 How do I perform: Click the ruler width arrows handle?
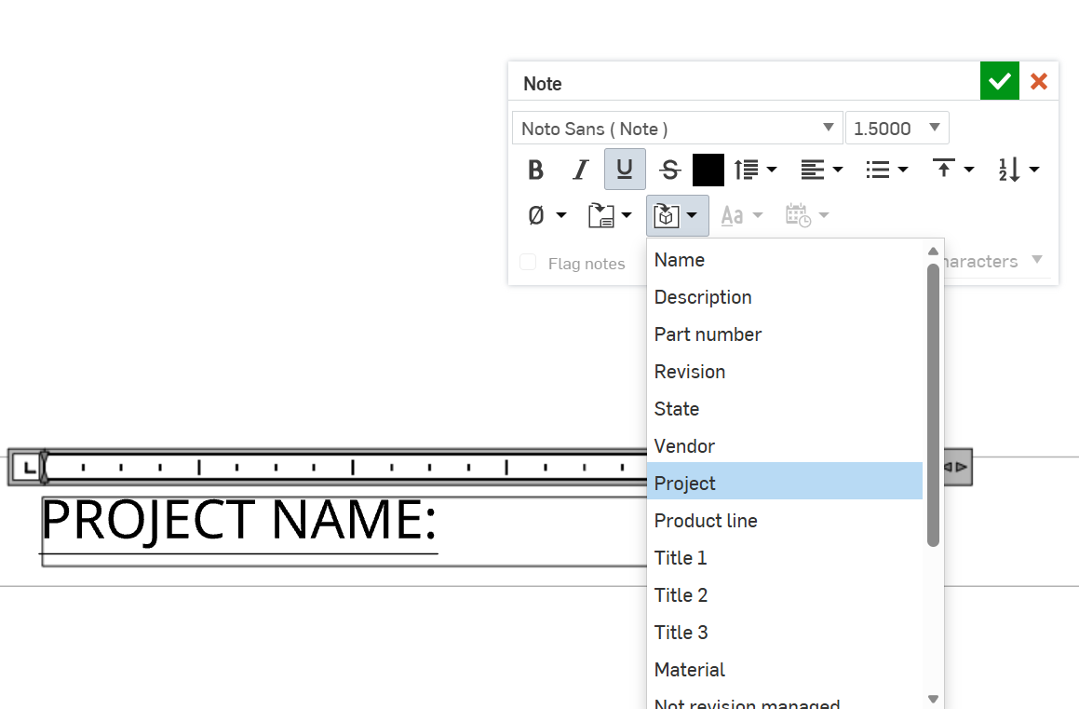[956, 467]
